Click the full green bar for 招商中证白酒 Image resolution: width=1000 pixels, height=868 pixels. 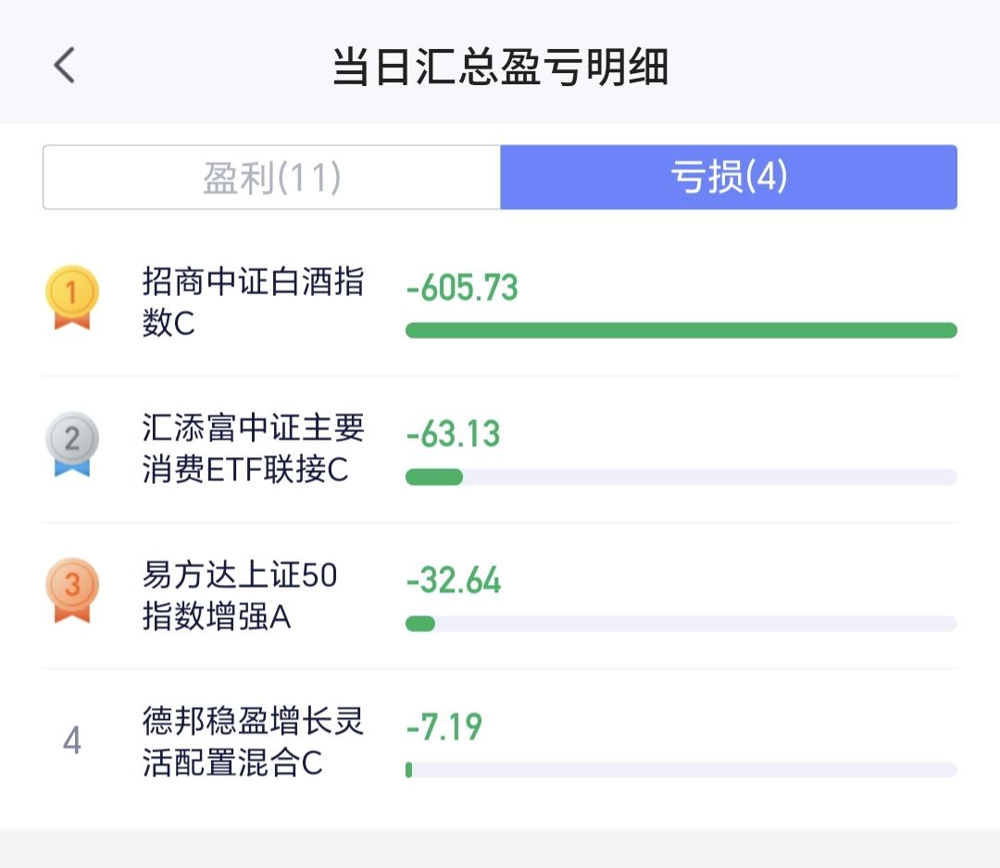(681, 330)
